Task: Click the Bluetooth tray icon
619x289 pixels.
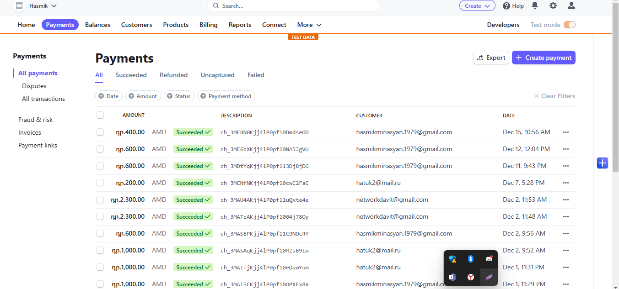Action: 470,259
